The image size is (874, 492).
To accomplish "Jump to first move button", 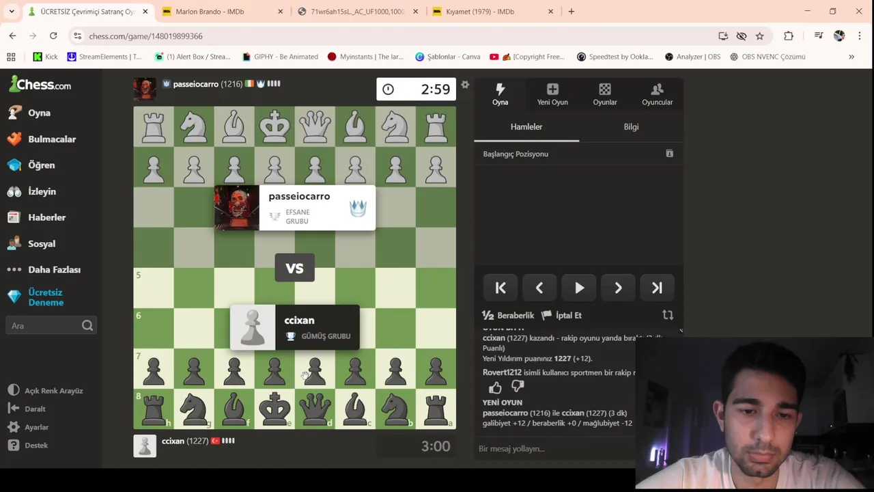I will click(501, 288).
